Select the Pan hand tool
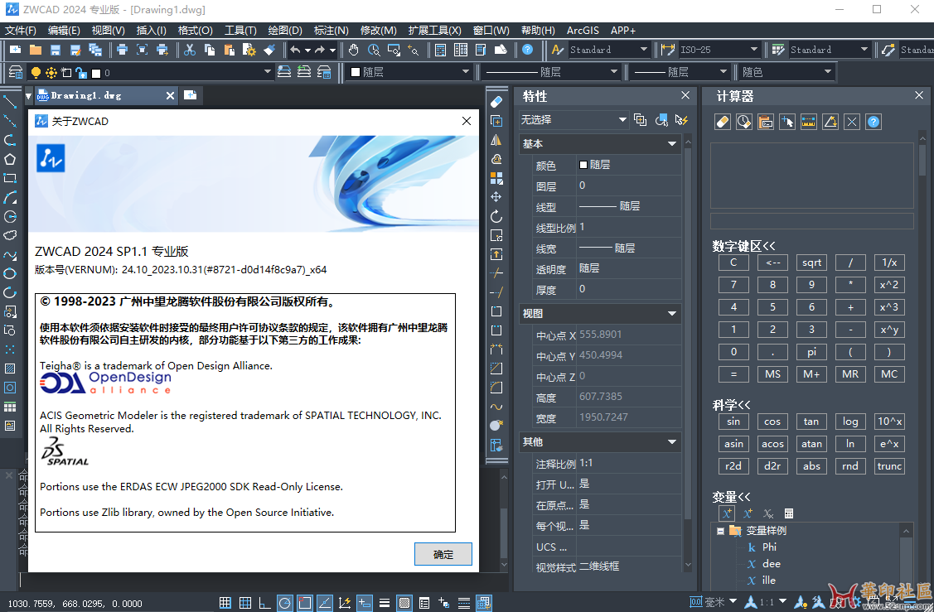 354,50
